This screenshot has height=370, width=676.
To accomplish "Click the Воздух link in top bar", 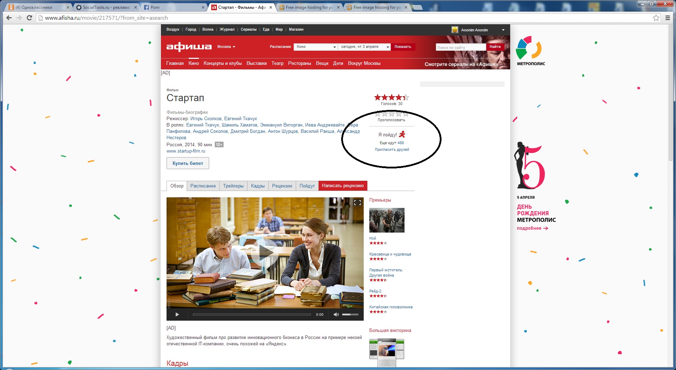I will point(173,30).
